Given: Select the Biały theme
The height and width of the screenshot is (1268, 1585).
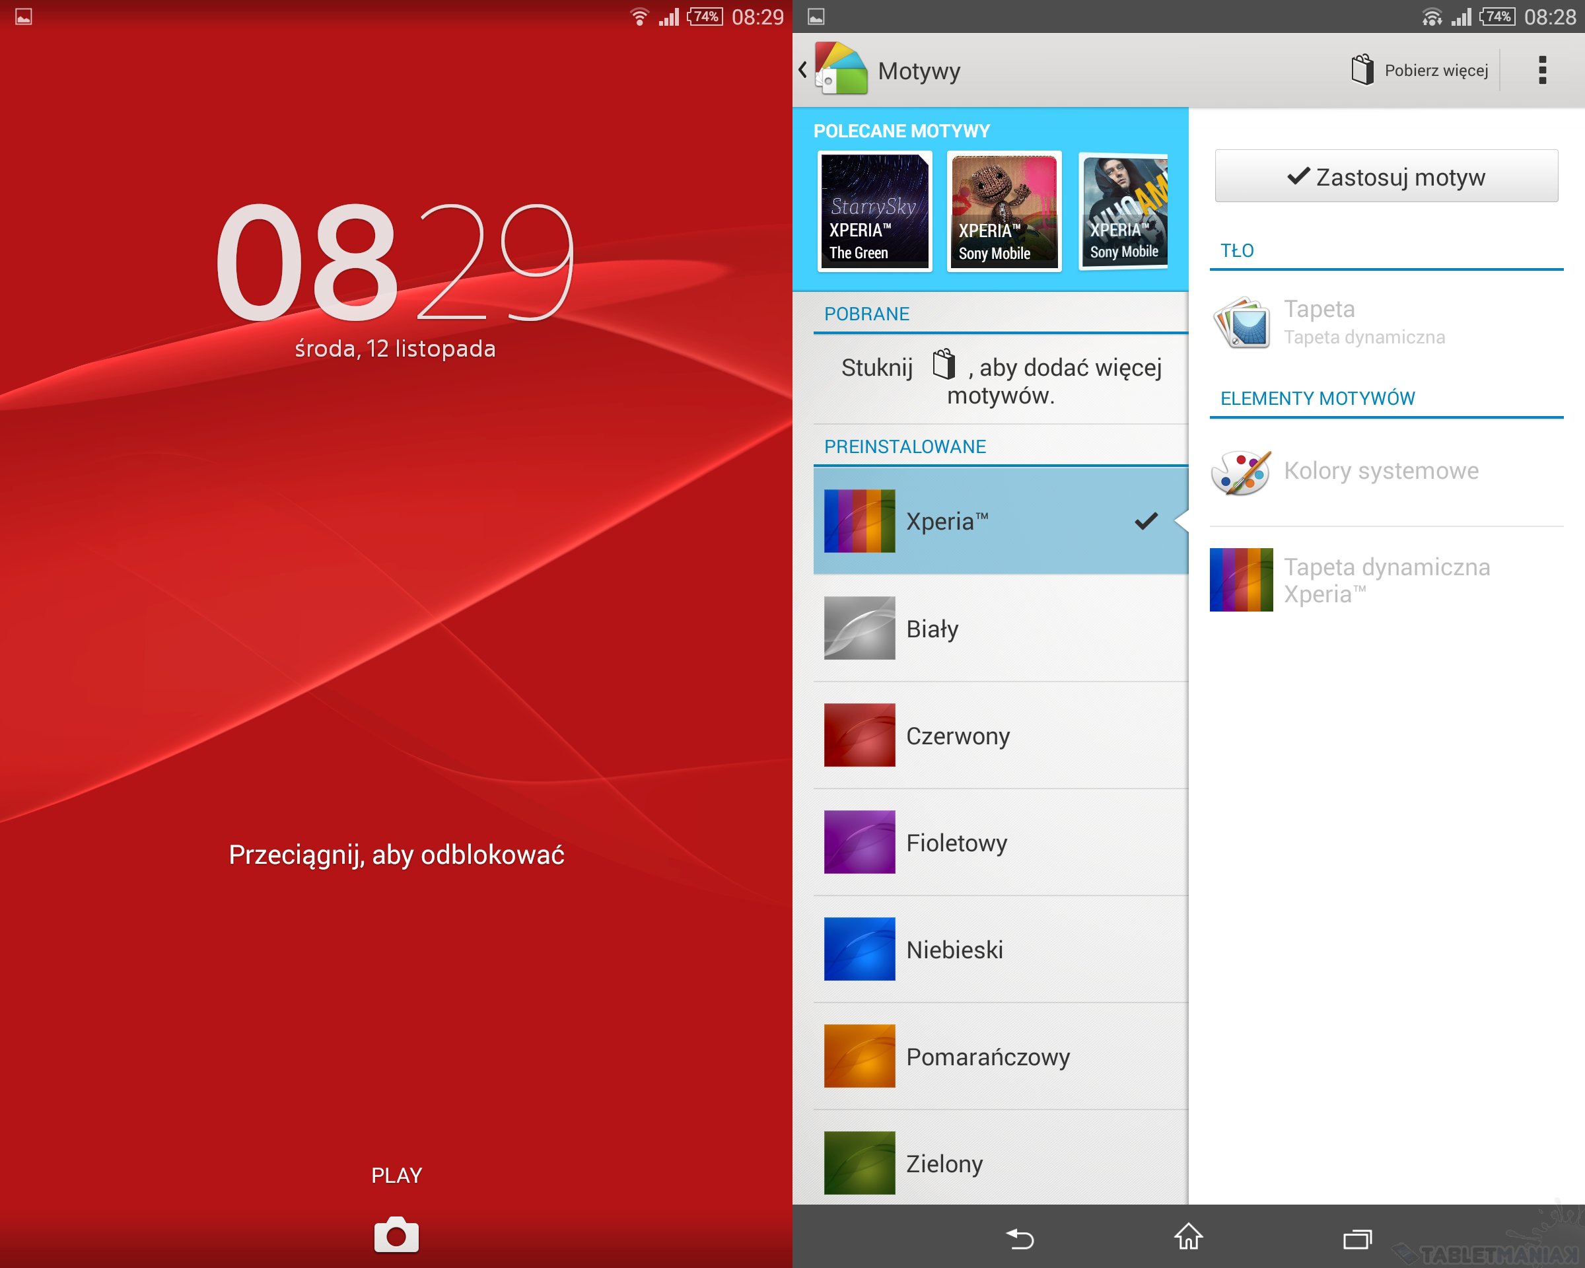Looking at the screenshot, I should pyautogui.click(x=1000, y=629).
